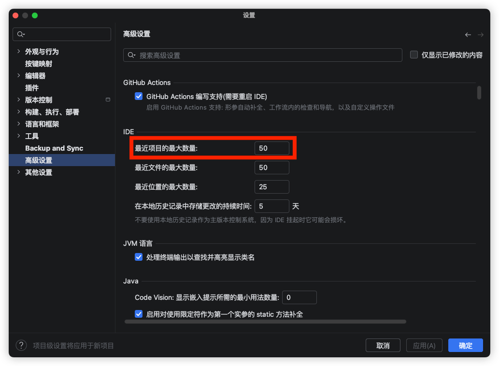Expand the 构建、执行、部署 node
499x366 pixels.
(x=18, y=112)
